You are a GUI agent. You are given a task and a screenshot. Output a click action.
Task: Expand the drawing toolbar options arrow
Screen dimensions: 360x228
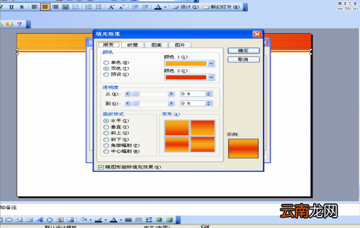click(x=178, y=220)
